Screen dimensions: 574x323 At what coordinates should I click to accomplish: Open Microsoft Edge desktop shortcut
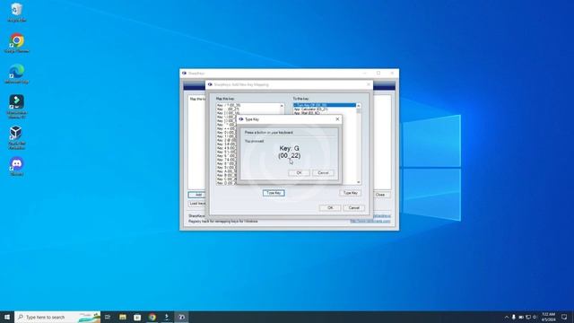16,74
